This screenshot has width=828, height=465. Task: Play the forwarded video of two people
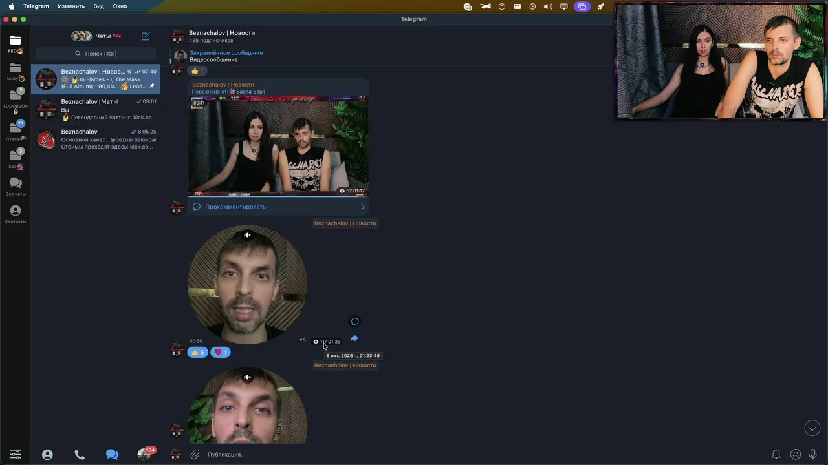pyautogui.click(x=278, y=146)
